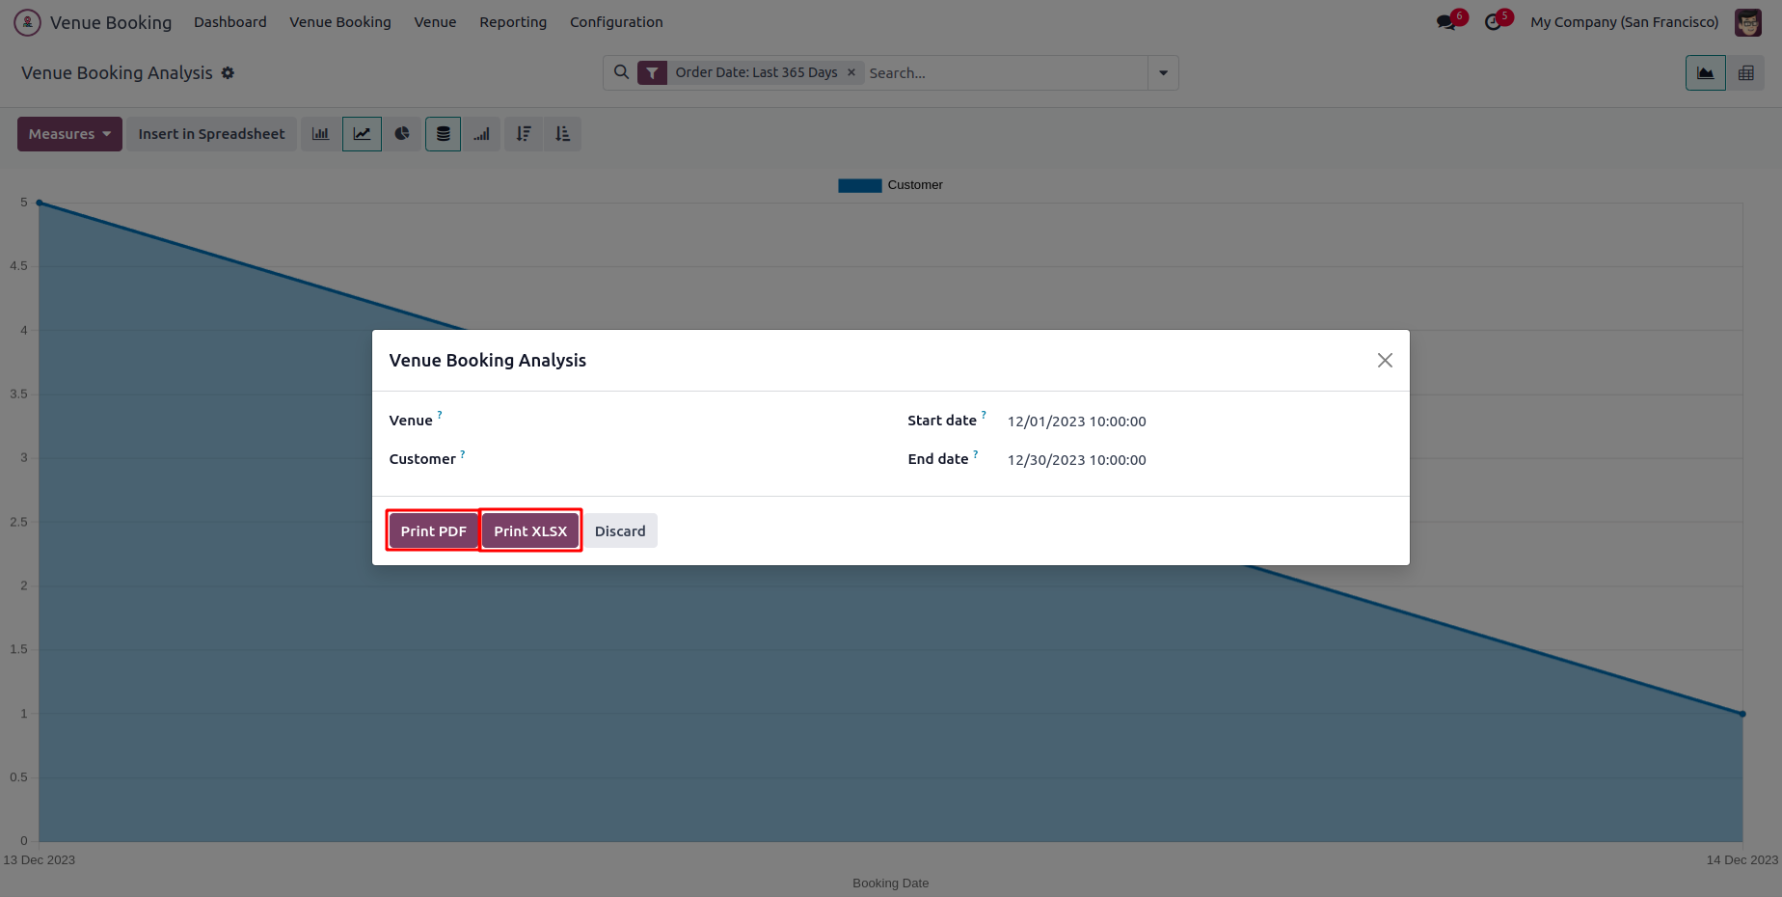1782x897 pixels.
Task: Sort chart in ascending order
Action: pyautogui.click(x=563, y=134)
